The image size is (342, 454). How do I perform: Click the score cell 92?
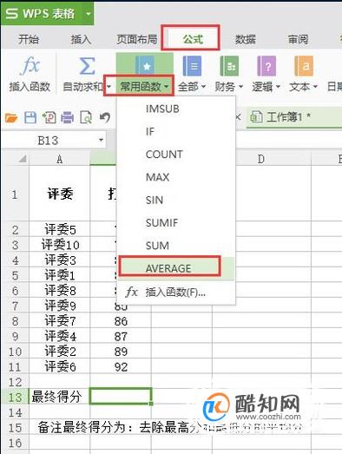[121, 366]
